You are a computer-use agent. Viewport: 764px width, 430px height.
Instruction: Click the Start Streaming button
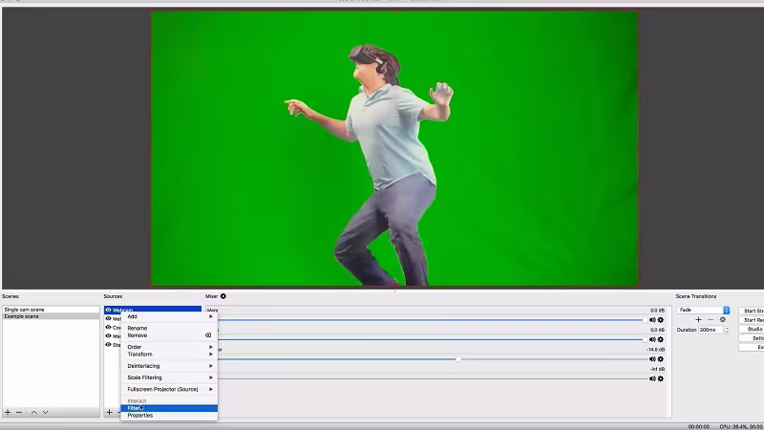(x=752, y=311)
